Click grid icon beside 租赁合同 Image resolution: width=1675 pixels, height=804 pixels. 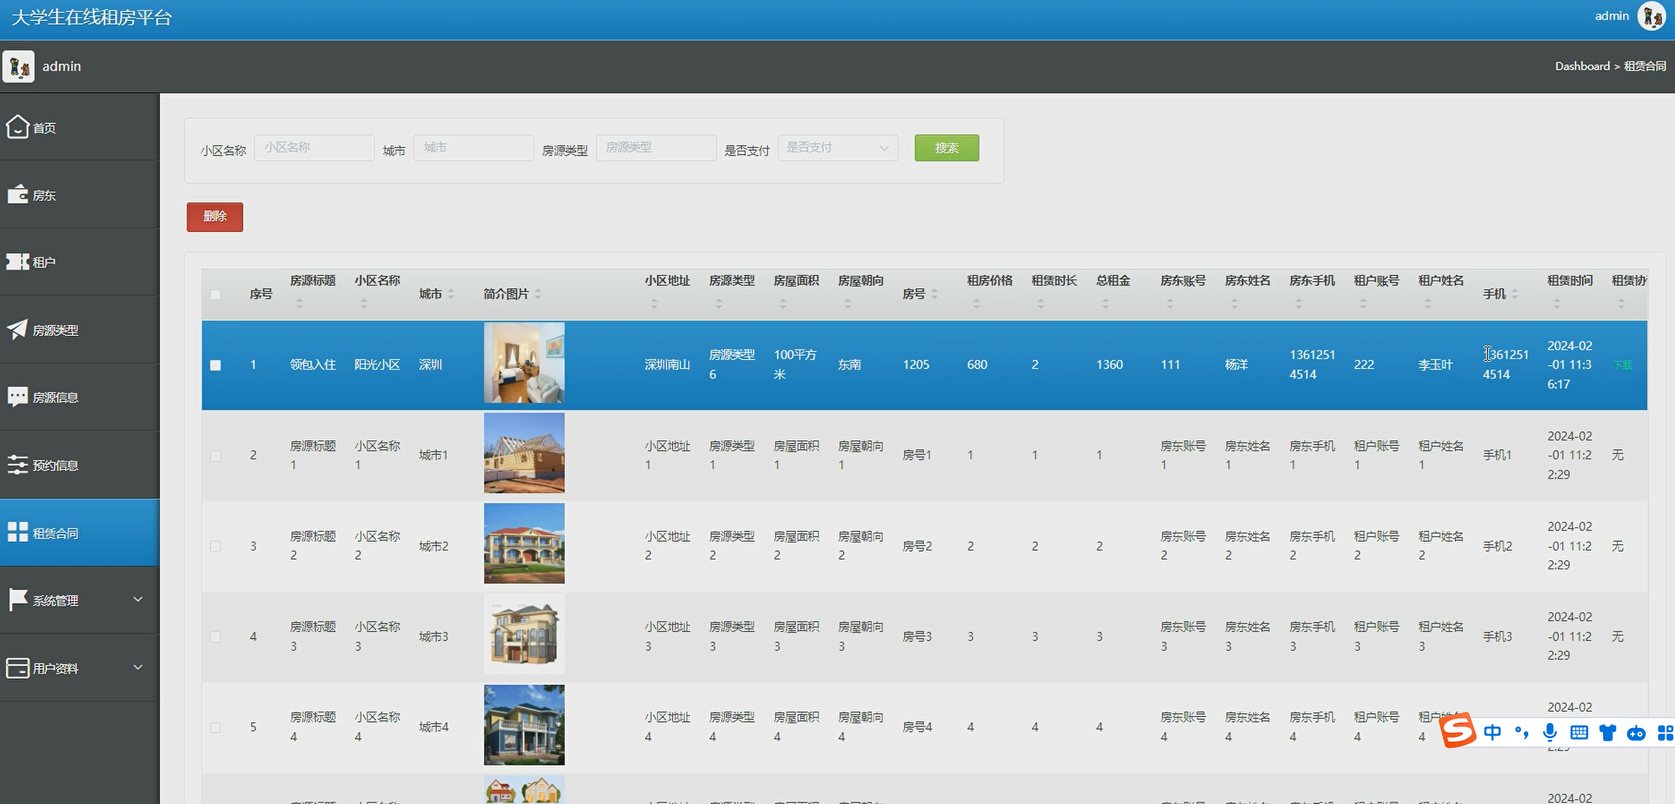17,531
